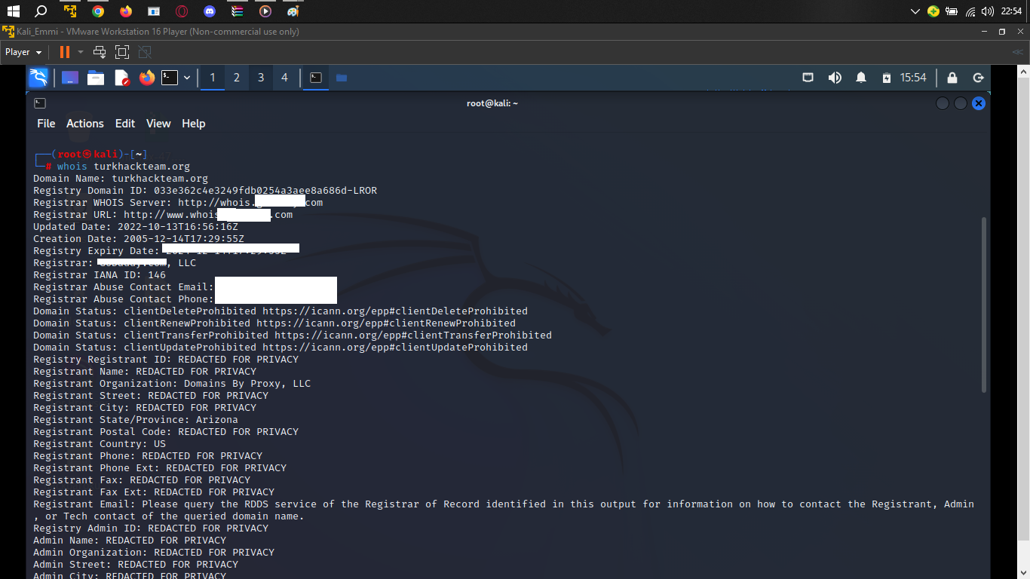Click the clientDeleteProhibited icann.org URL
Image resolution: width=1030 pixels, height=579 pixels.
pos(395,311)
